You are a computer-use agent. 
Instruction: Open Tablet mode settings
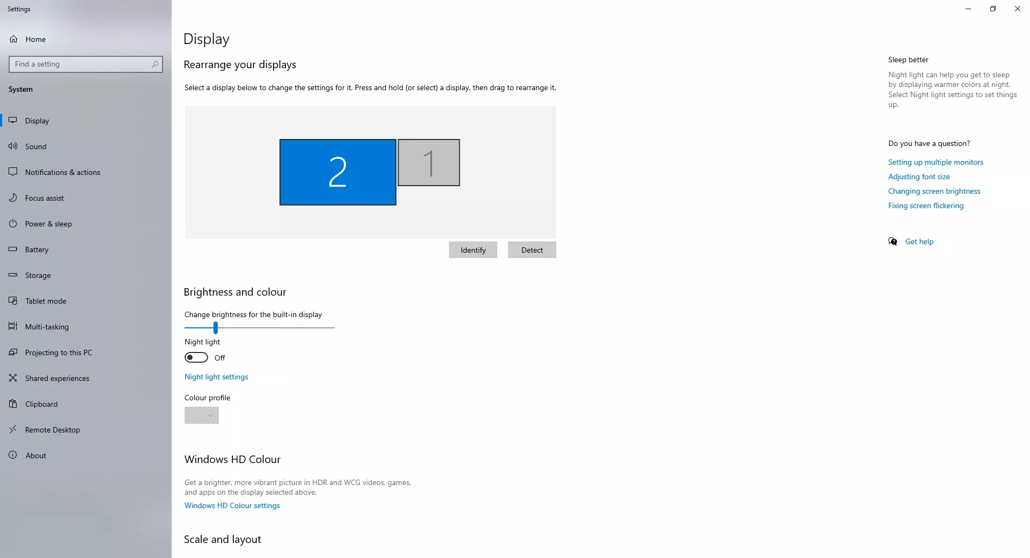[86, 301]
